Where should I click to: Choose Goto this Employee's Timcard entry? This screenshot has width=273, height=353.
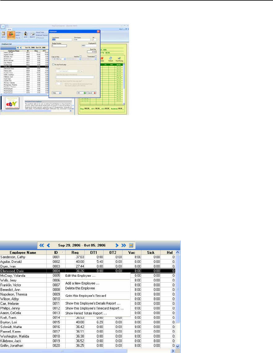(86, 296)
